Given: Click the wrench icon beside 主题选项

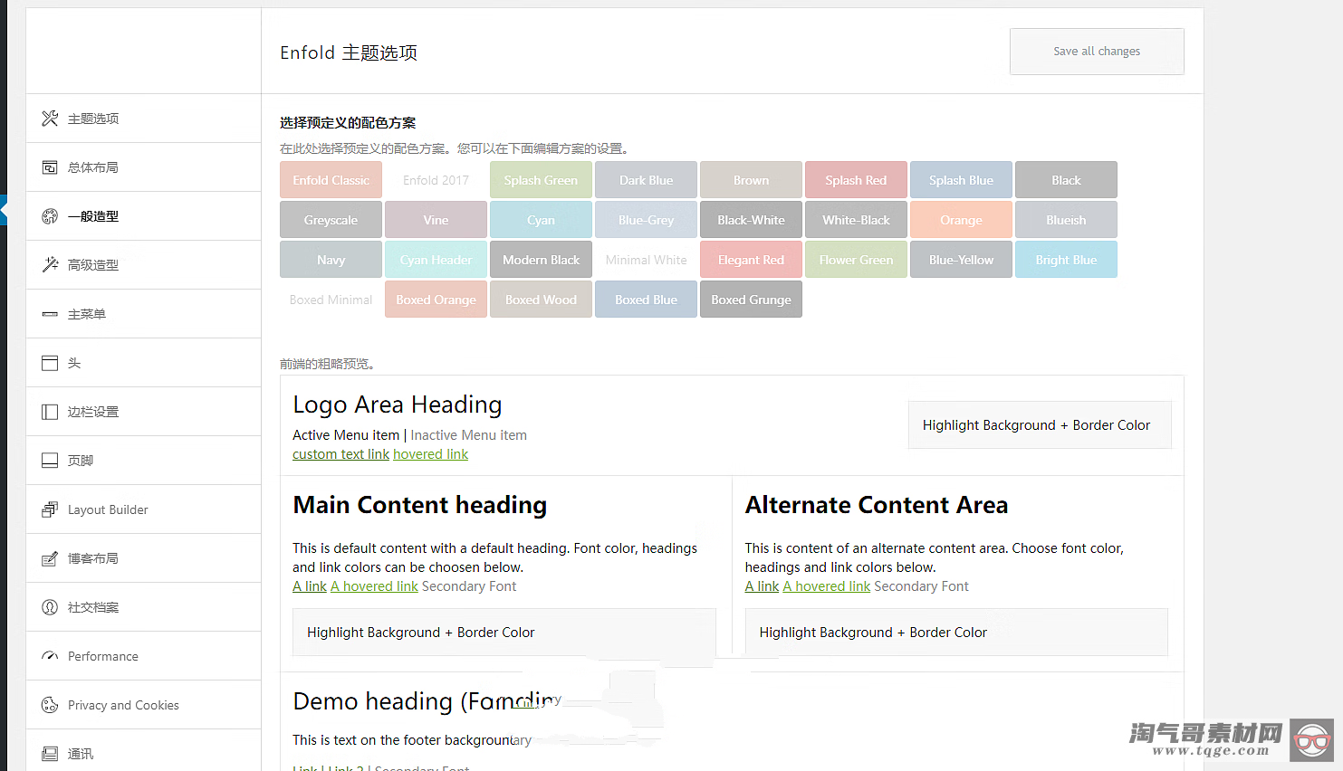Looking at the screenshot, I should pyautogui.click(x=50, y=119).
